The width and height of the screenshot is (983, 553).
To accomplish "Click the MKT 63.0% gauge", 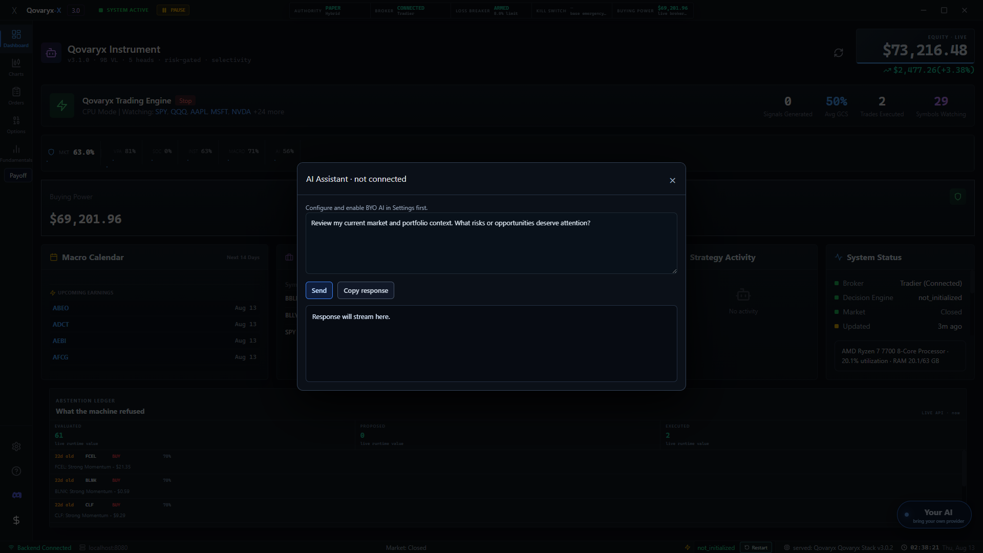I will click(71, 152).
